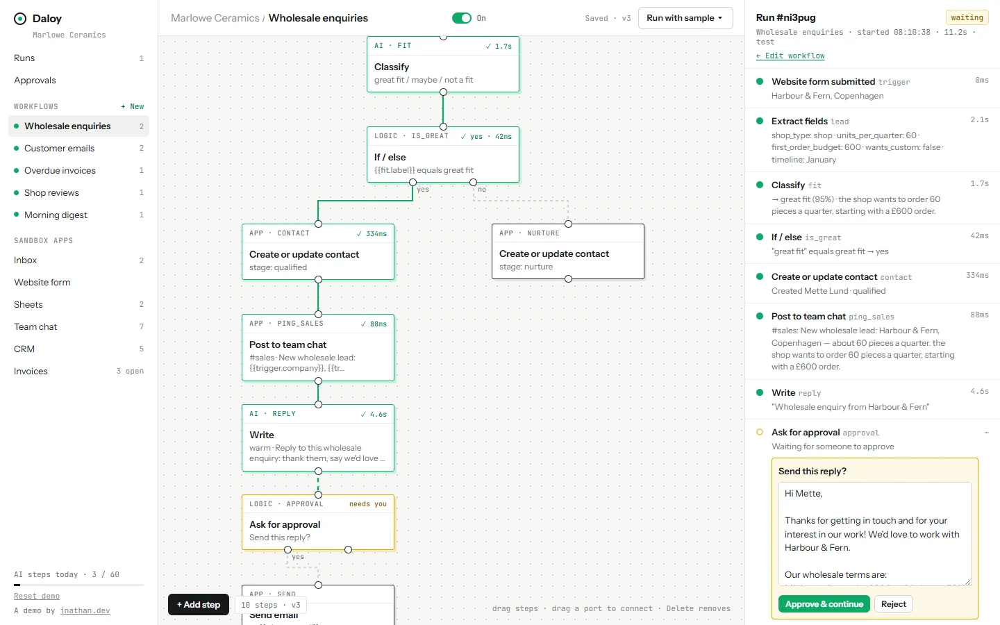Click the Ask for approval yes port
1000x625 pixels.
coord(287,550)
